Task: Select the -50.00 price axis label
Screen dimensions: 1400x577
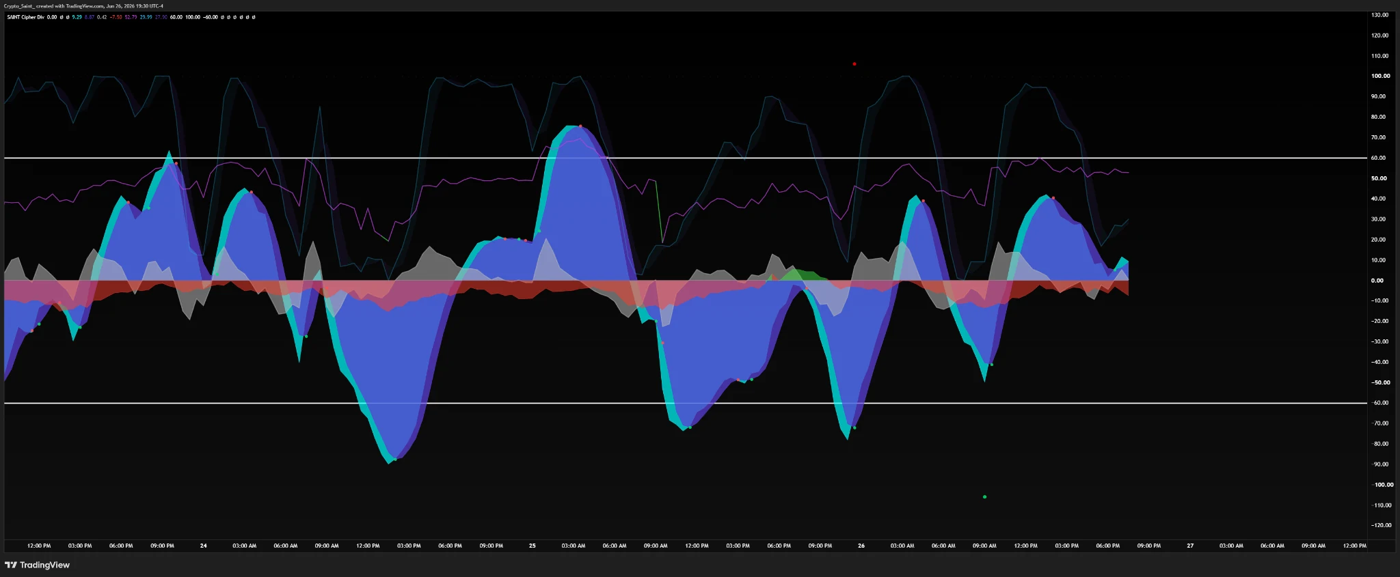Action: 1379,382
